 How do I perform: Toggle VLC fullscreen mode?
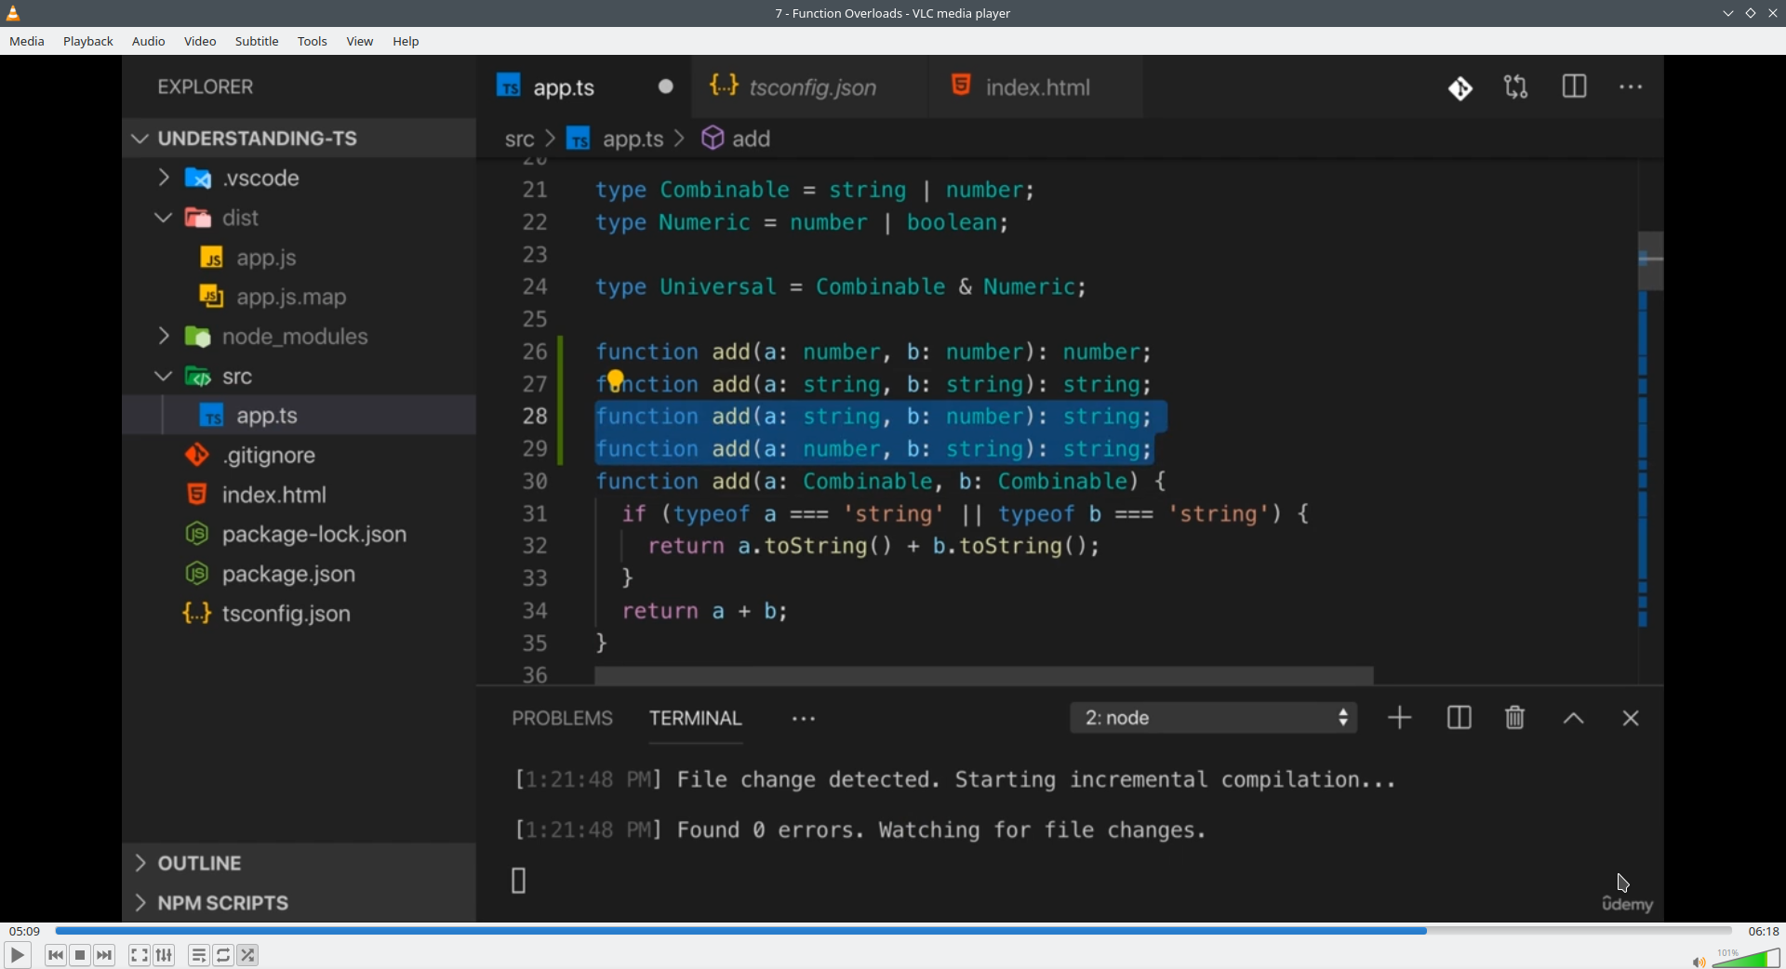click(140, 955)
